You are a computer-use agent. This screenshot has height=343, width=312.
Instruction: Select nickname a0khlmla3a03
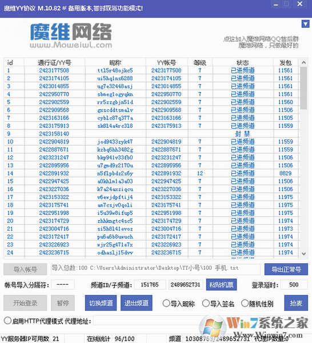pos(115,181)
